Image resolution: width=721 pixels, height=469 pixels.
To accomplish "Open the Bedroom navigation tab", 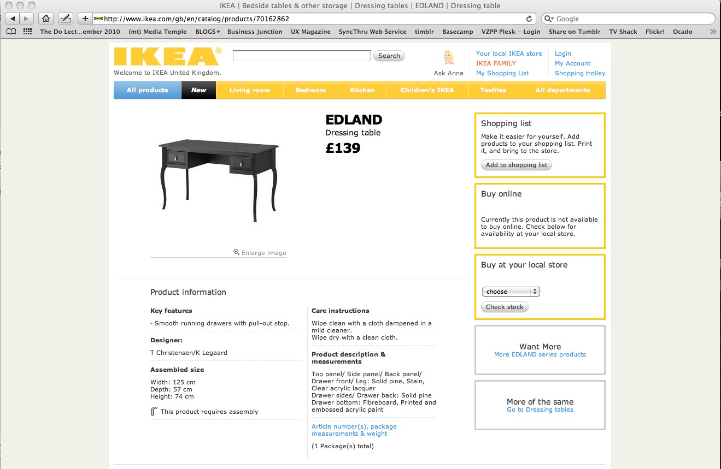I will [310, 90].
